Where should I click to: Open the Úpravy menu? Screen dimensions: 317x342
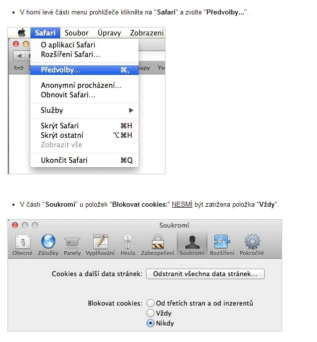coord(109,33)
